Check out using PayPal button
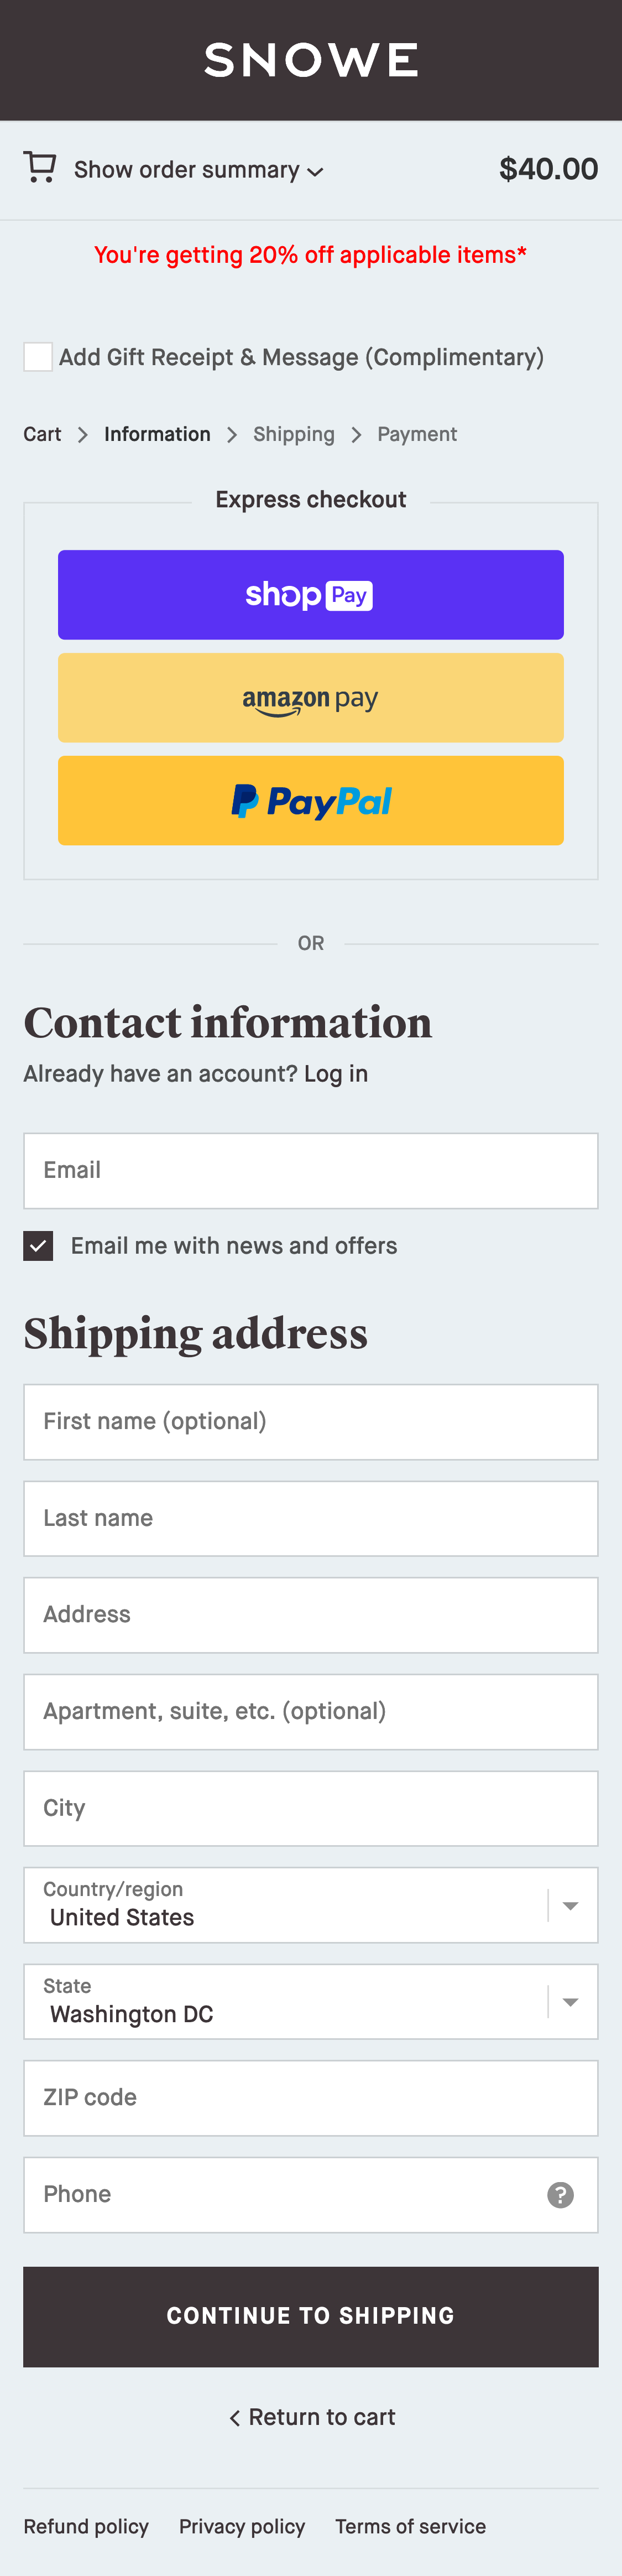 click(311, 801)
